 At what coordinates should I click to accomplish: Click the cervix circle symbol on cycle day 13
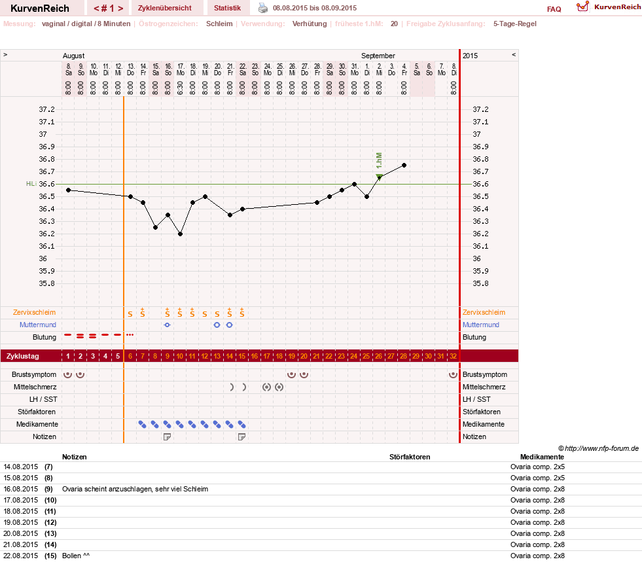(217, 325)
